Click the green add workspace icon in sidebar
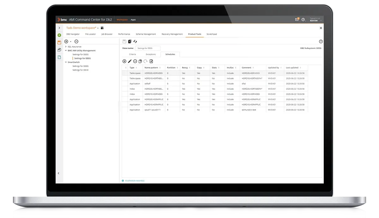This screenshot has width=379, height=218. 59,35
